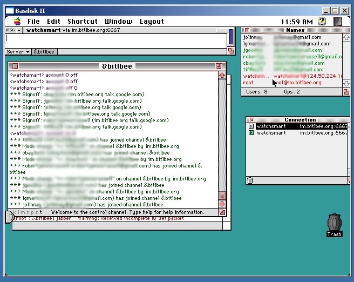The height and width of the screenshot is (282, 354).
Task: Select the tif... user in Names list
Action: 292,70
